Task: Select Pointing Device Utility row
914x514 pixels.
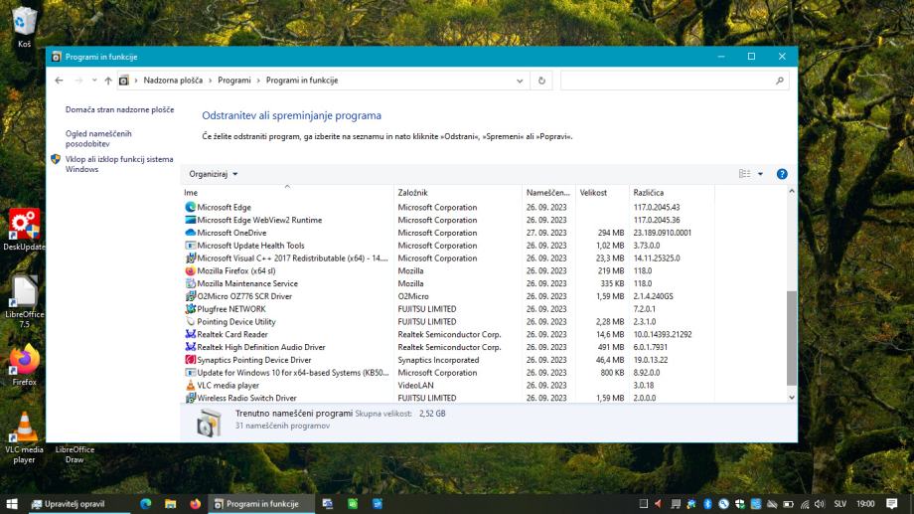Action: point(448,321)
